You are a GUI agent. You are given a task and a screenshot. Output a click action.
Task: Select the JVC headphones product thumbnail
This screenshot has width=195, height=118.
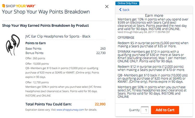coord(13,45)
